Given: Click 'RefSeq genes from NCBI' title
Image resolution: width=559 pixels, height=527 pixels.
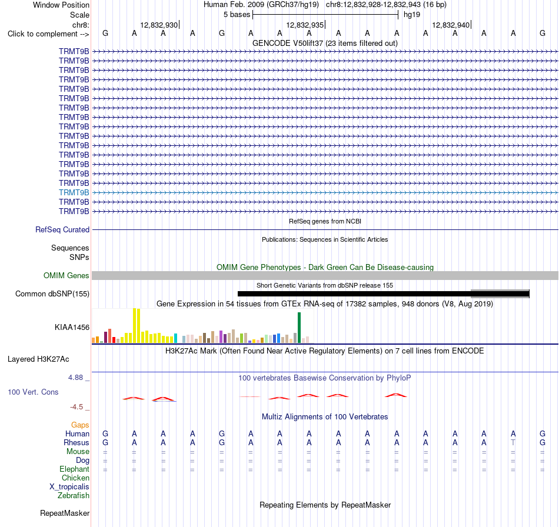Looking at the screenshot, I should click(325, 221).
